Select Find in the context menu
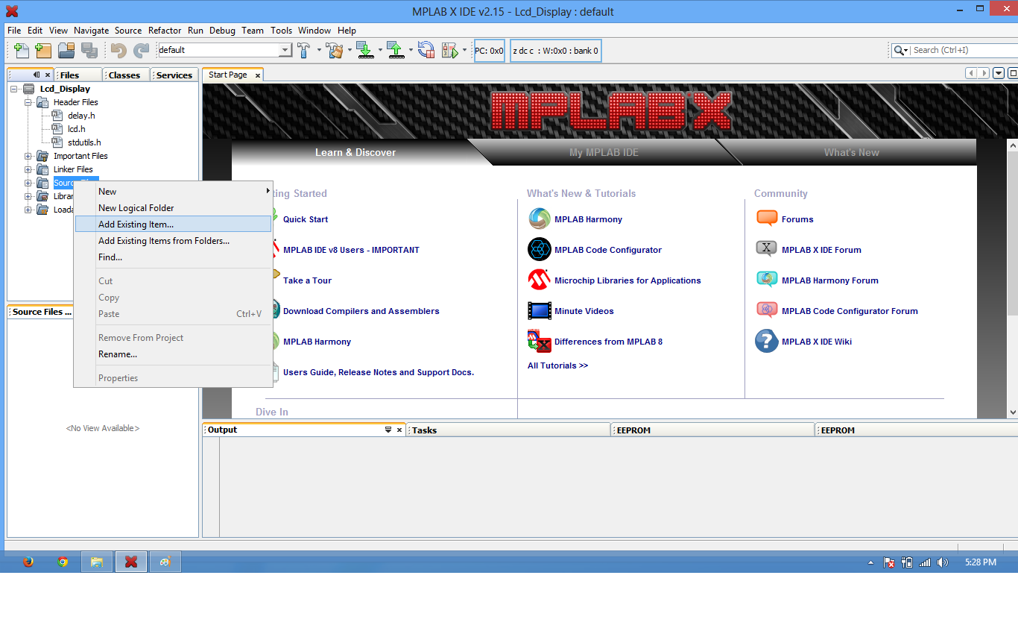The width and height of the screenshot is (1018, 631). tap(173, 257)
